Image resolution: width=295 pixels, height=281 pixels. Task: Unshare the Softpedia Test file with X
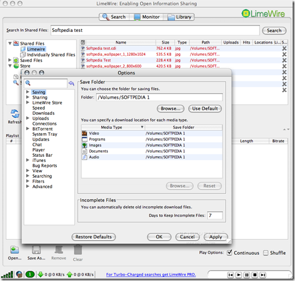point(284,60)
